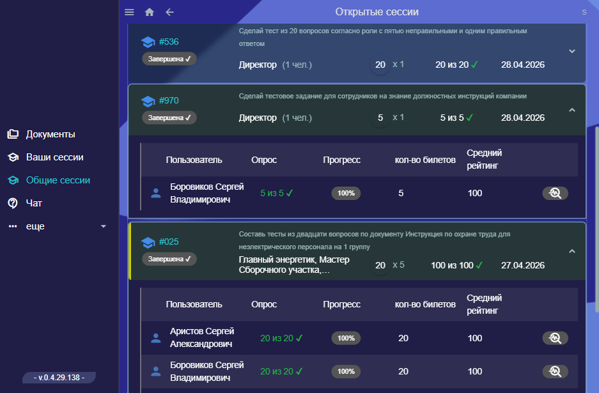Open the user avatar letter S
Image resolution: width=599 pixels, height=393 pixels.
coord(584,12)
